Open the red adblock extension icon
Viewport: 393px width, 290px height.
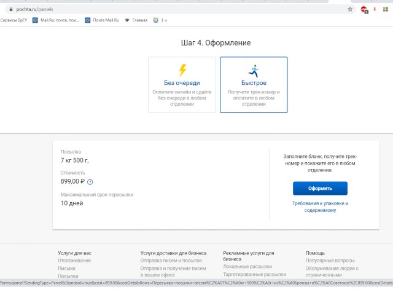[x=364, y=10]
